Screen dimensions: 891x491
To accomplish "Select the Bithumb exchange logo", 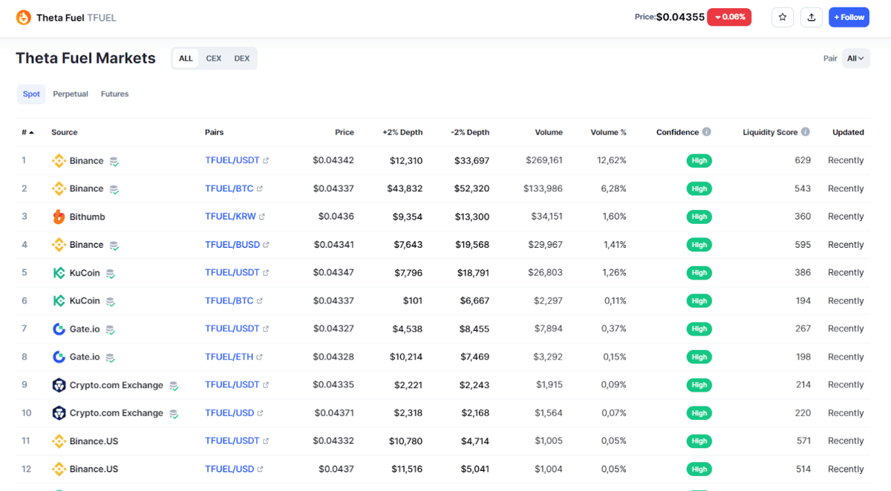I will pos(59,216).
